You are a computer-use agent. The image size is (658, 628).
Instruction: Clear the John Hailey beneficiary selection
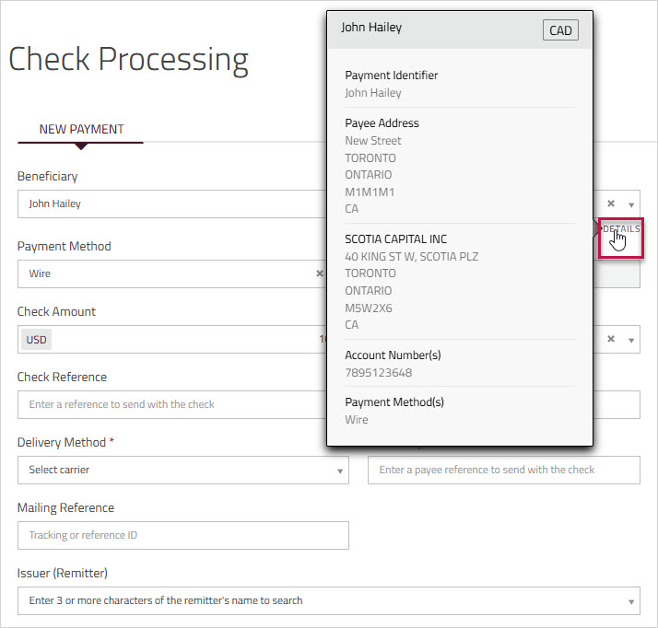coord(611,204)
